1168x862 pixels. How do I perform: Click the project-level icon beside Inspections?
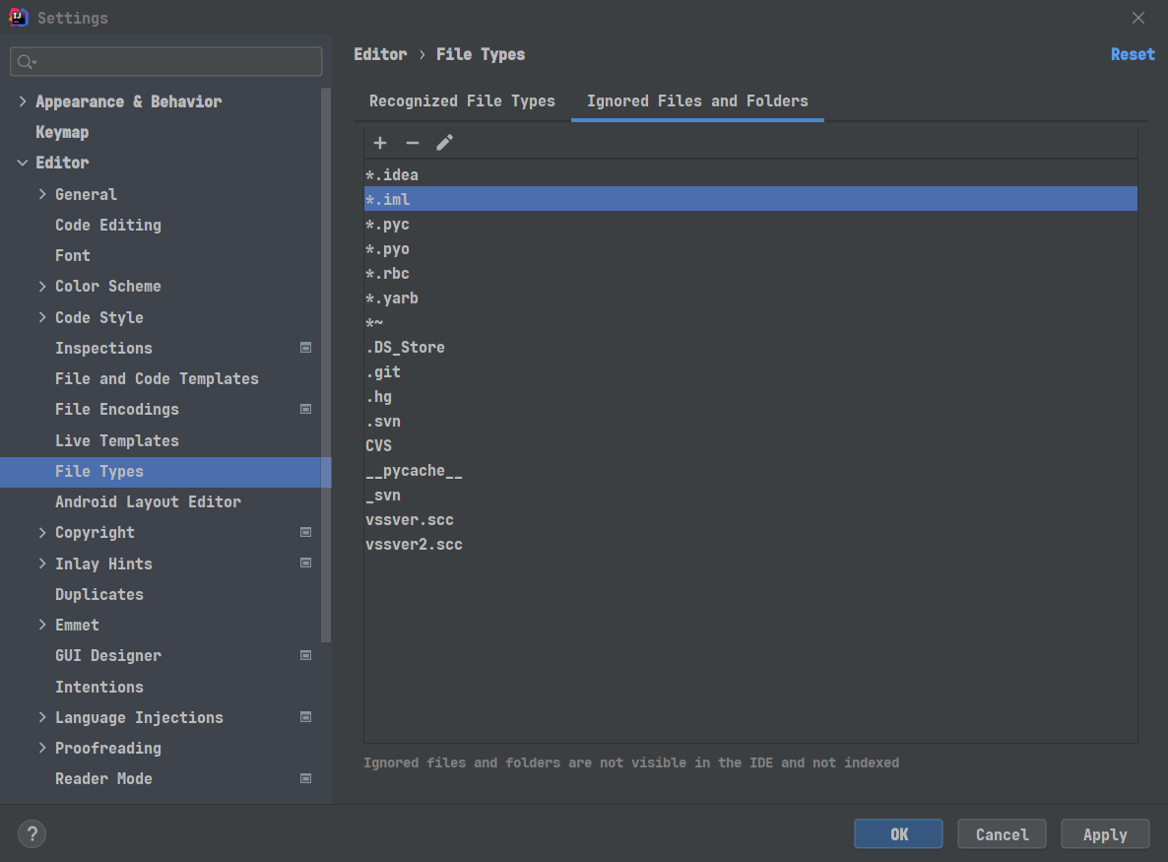pyautogui.click(x=305, y=348)
